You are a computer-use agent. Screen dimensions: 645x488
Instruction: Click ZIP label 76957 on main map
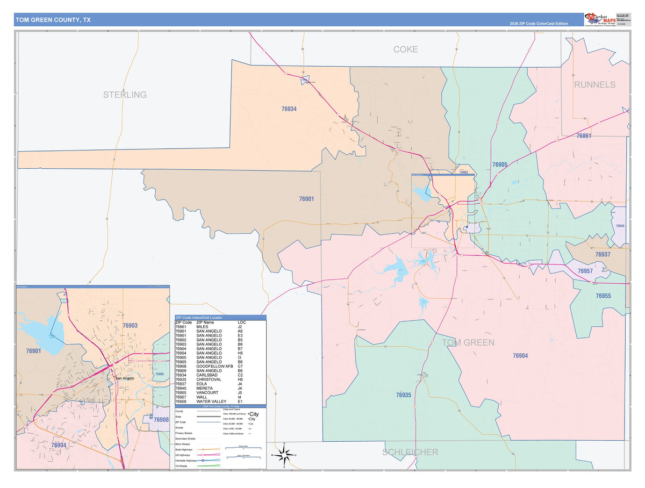pos(585,271)
